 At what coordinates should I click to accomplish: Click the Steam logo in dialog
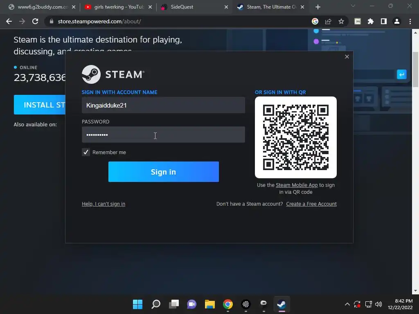(x=113, y=74)
